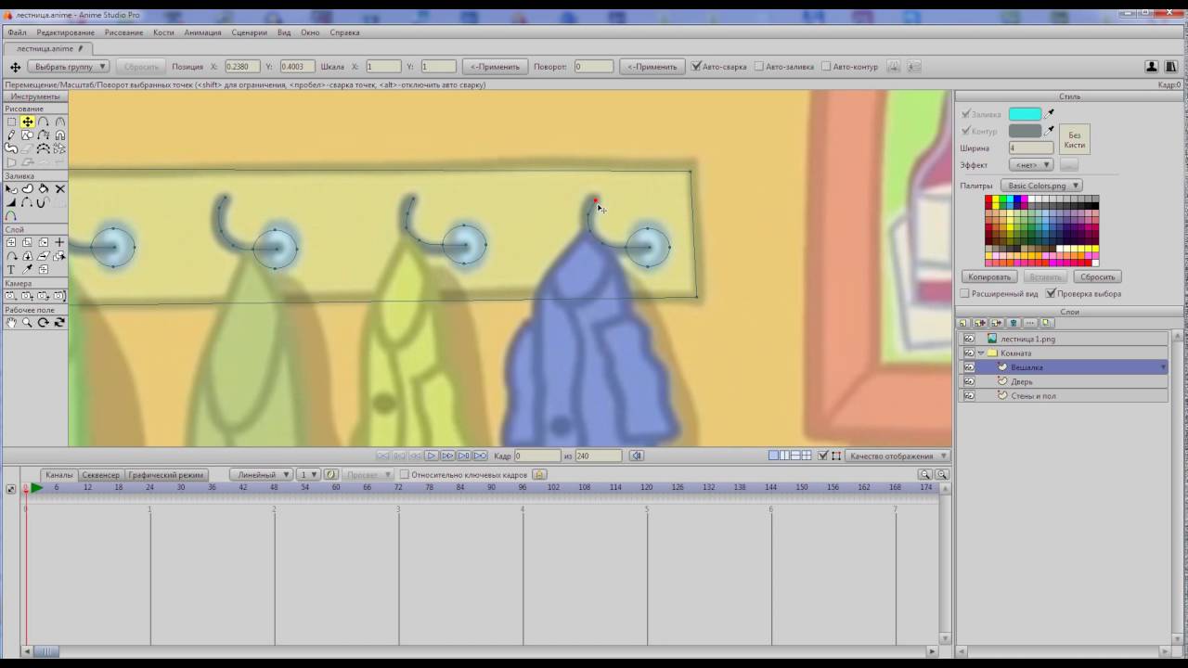Image resolution: width=1188 pixels, height=668 pixels.
Task: Click the gray Контур stroke color swatch
Action: pyautogui.click(x=1025, y=131)
